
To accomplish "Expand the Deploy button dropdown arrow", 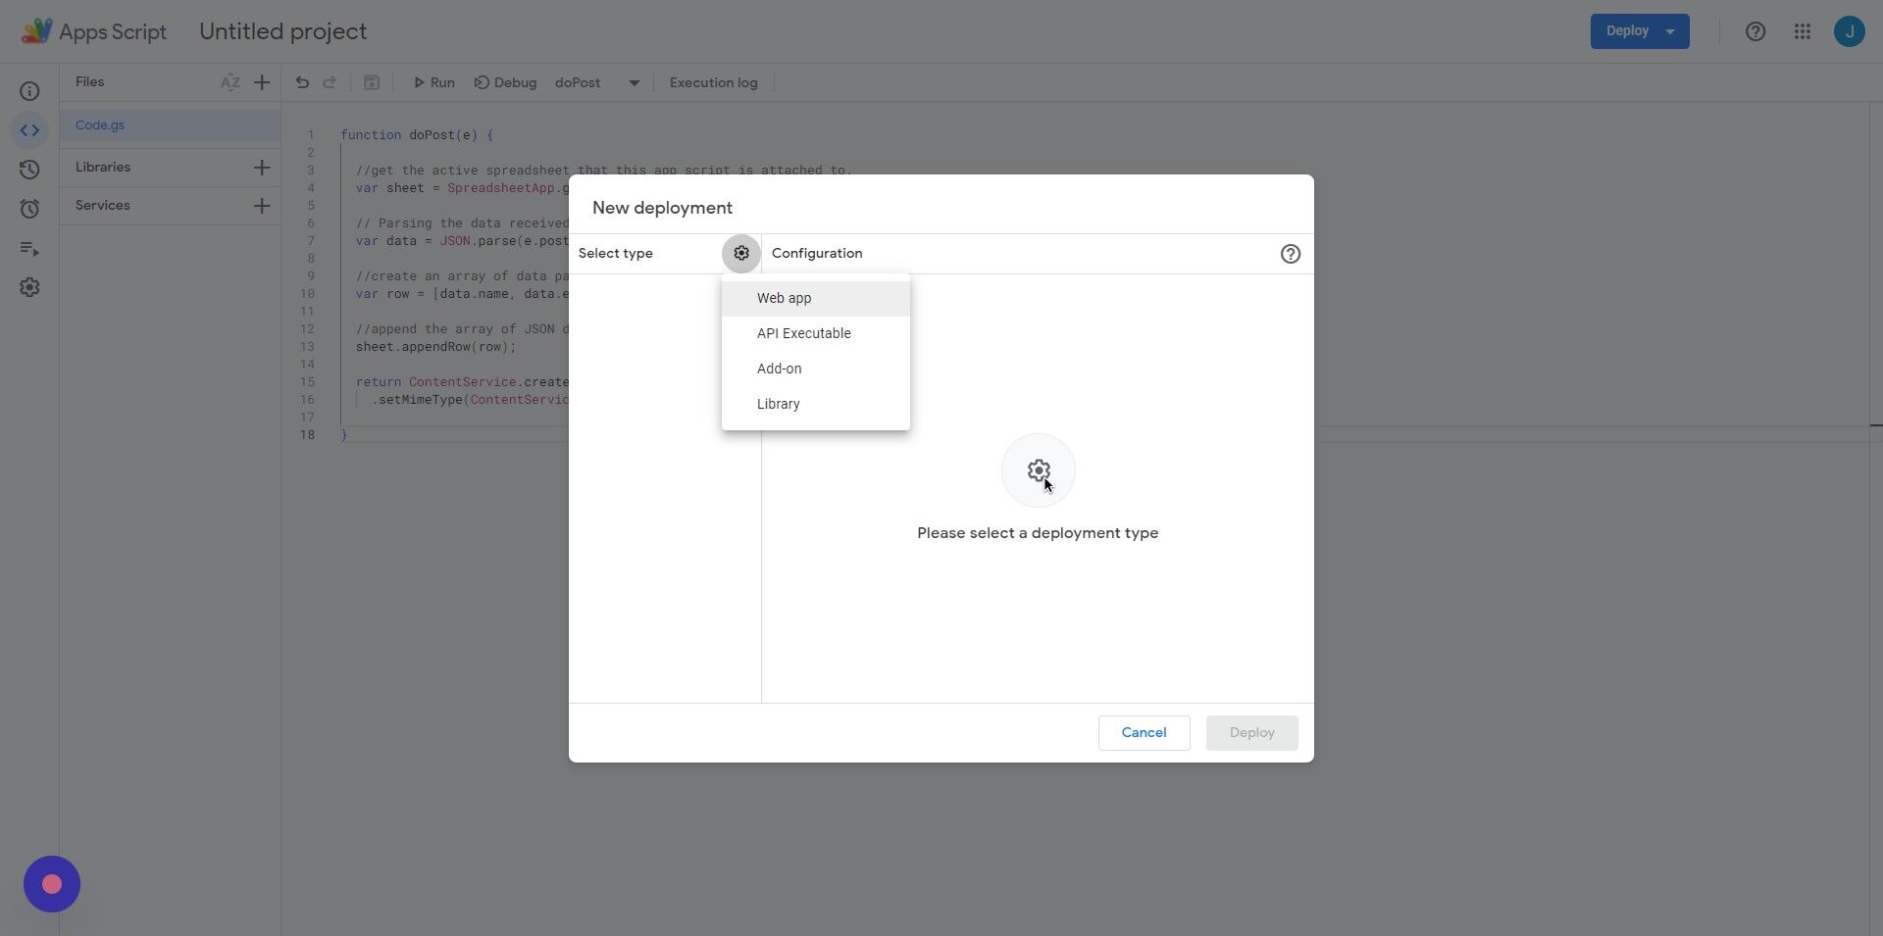I will click(x=1670, y=30).
